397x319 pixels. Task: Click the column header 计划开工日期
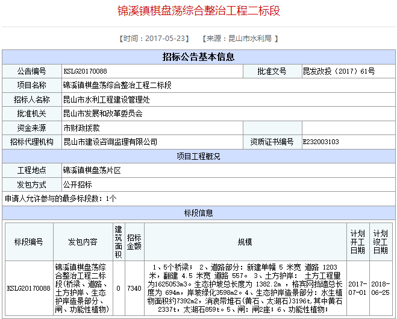[358, 242]
